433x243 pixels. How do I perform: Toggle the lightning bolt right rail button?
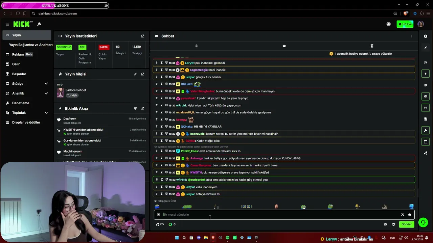tap(426, 74)
